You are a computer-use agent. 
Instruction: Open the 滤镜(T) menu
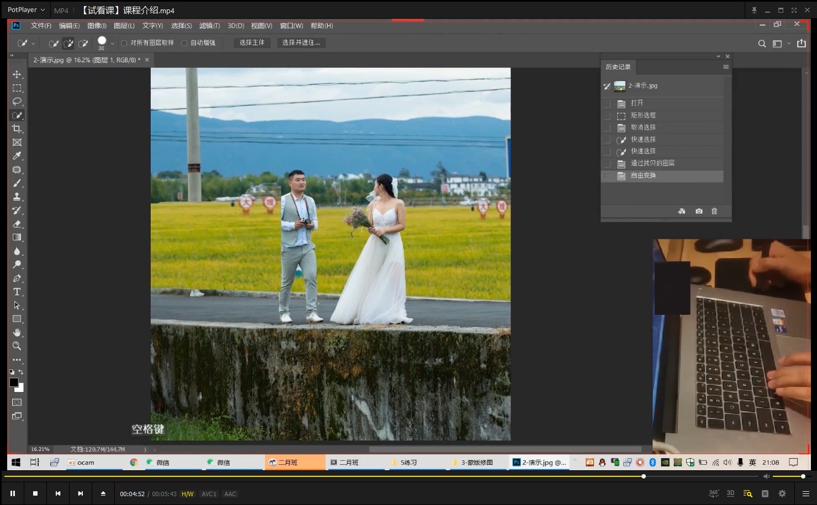209,26
